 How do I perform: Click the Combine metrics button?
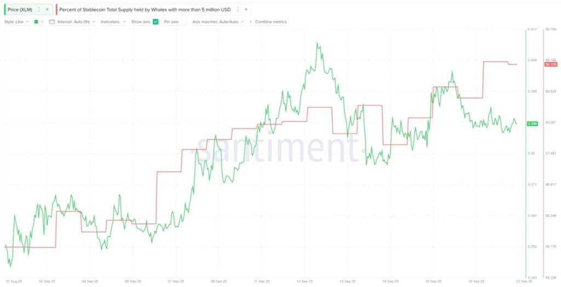(x=271, y=22)
